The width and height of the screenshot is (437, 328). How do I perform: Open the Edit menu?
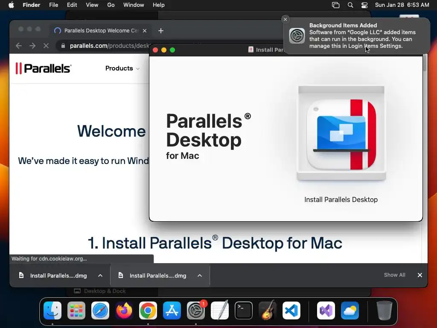point(72,5)
